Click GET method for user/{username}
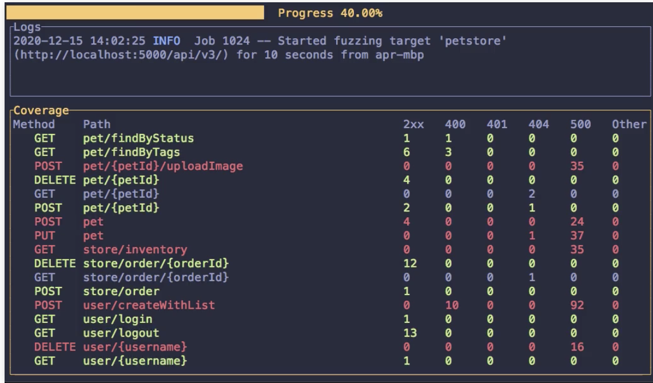 pyautogui.click(x=45, y=361)
